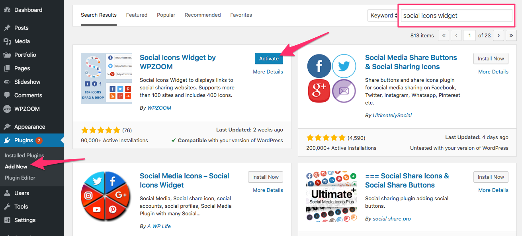Screen dimensions: 522x236
Task: Click the A WP Life plugin thumbnail
Action: coord(106,197)
